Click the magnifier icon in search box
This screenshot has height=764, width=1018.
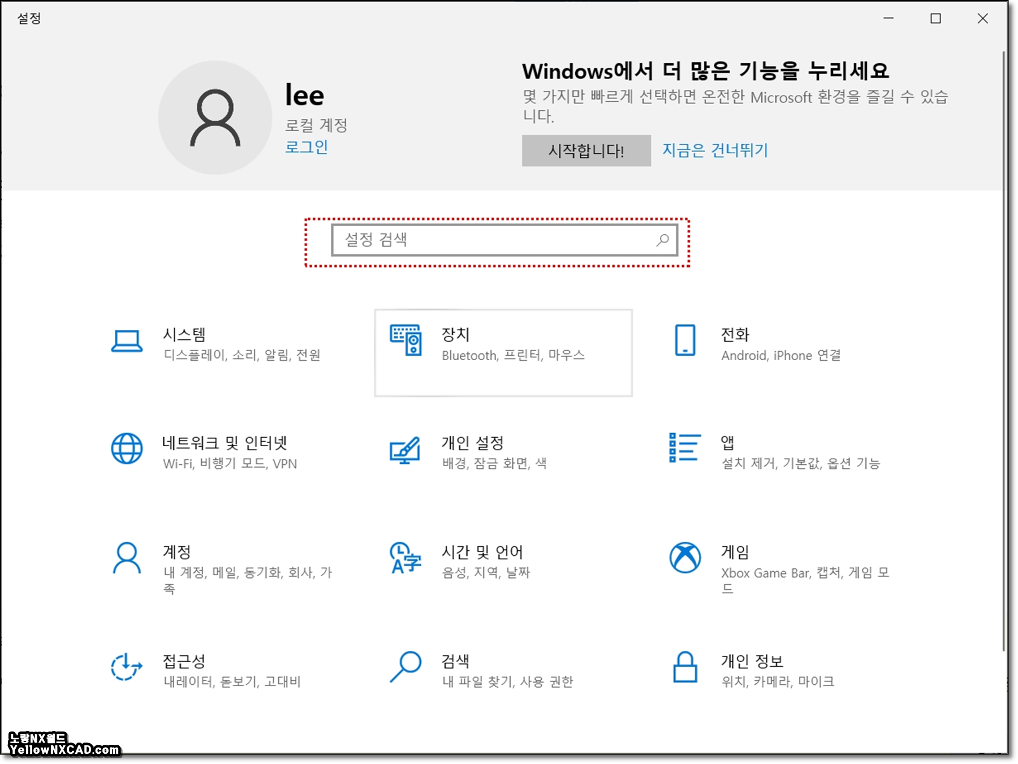(x=662, y=240)
